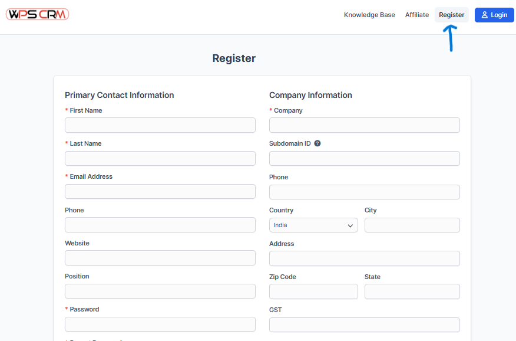
Task: Go to the Affiliate menu item
Action: click(x=416, y=15)
